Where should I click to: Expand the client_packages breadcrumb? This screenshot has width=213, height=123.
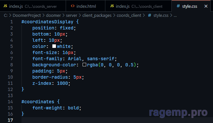[x=97, y=16]
